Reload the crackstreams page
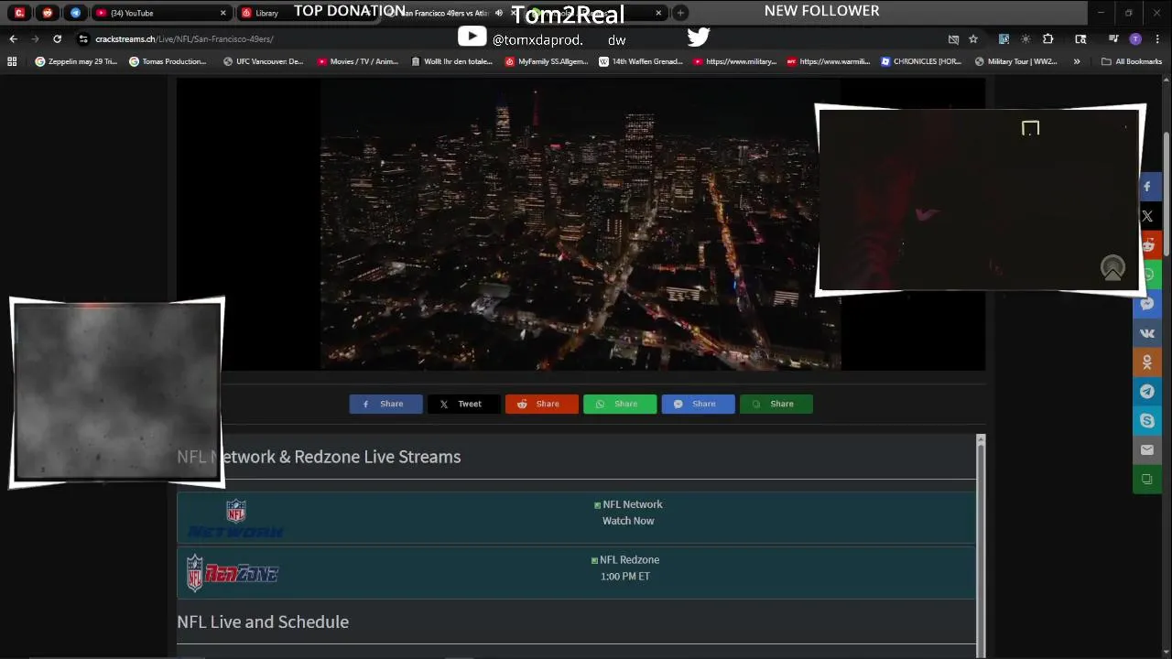 57,38
